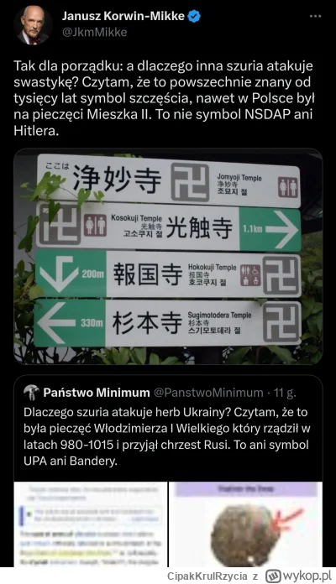
Task: Click the Jomyoji Temple sign in photo
Action: pos(169,180)
